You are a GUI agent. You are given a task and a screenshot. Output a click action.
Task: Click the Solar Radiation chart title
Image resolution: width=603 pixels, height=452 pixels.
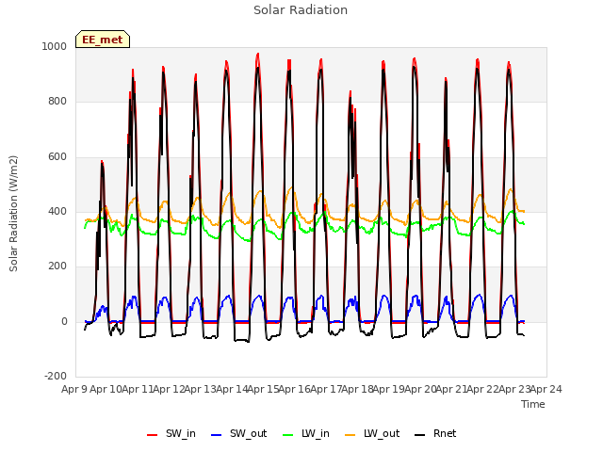pos(301,10)
